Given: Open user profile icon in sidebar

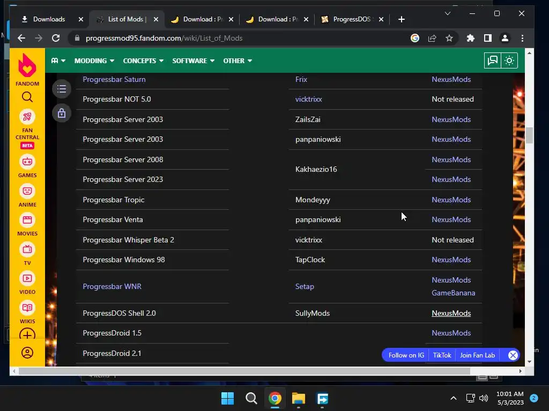Looking at the screenshot, I should (x=27, y=353).
